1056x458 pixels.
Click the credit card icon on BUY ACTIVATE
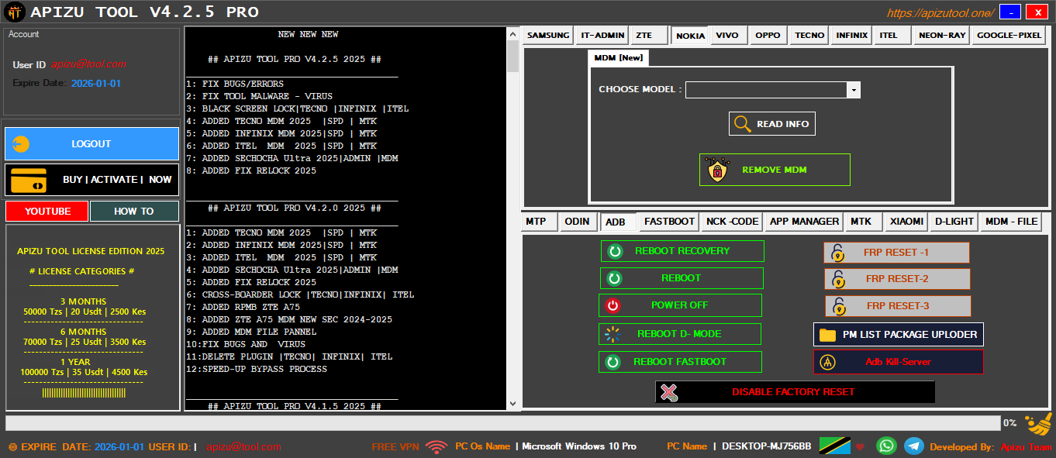pos(29,180)
